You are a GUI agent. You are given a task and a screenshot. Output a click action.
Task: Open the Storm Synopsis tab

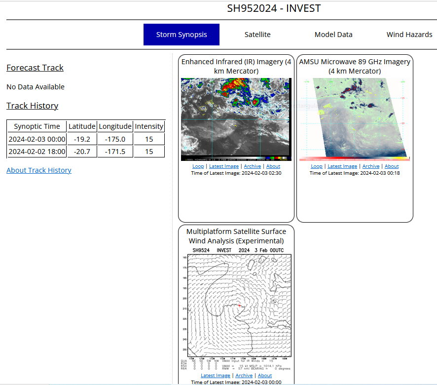coord(182,35)
